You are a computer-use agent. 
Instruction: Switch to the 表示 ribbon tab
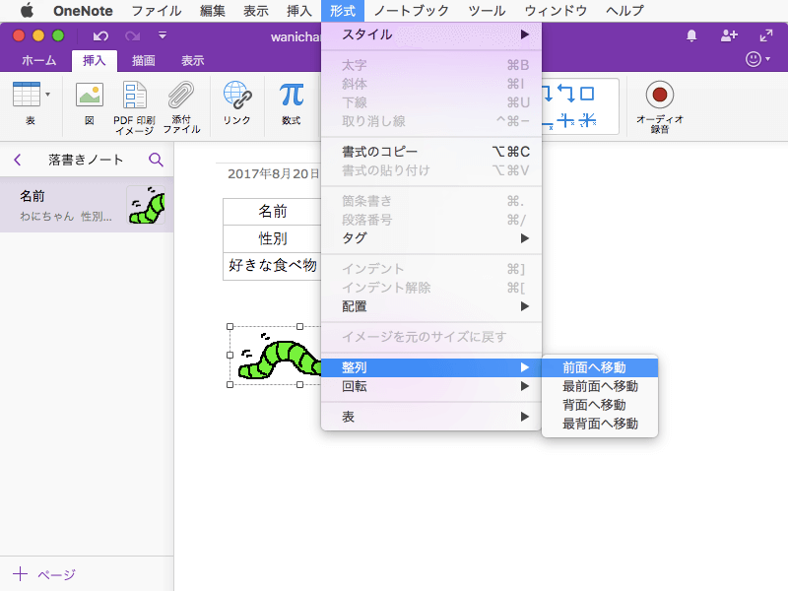pyautogui.click(x=192, y=61)
